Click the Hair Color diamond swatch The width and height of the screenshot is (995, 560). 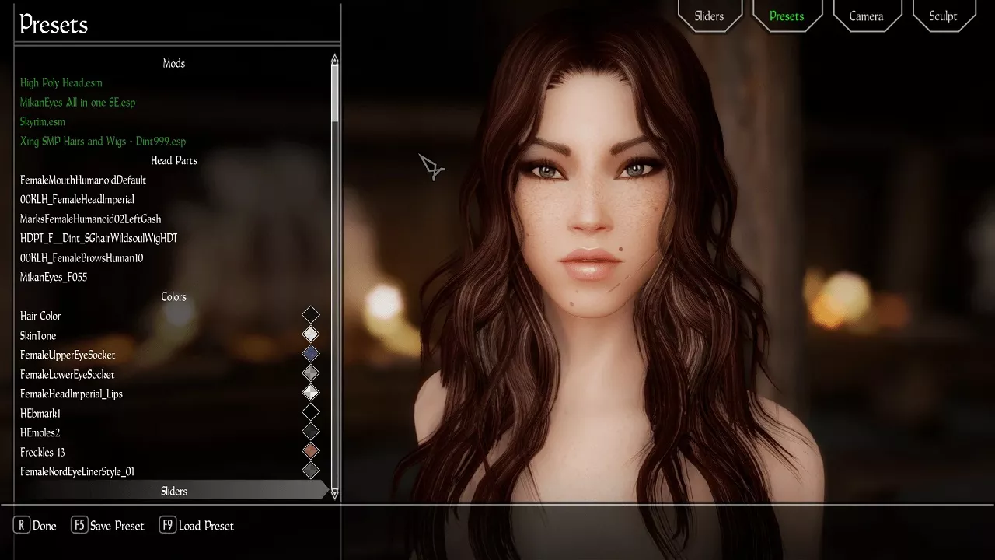pos(311,315)
